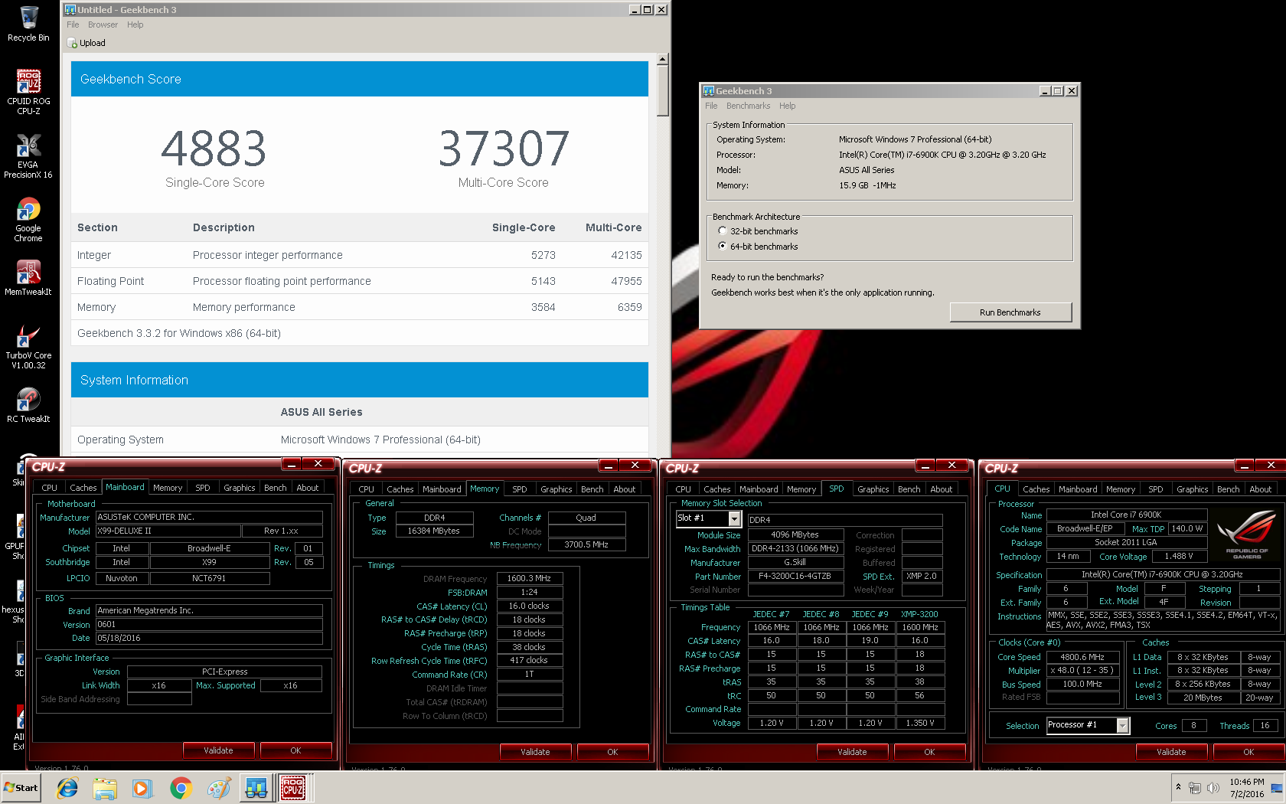
Task: Open Benchmarks menu in Geekbench 3 window
Action: pos(748,106)
